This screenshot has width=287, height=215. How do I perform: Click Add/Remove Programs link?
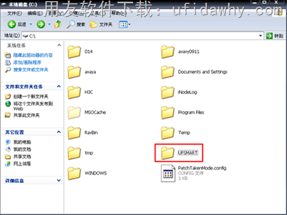coord(27,63)
